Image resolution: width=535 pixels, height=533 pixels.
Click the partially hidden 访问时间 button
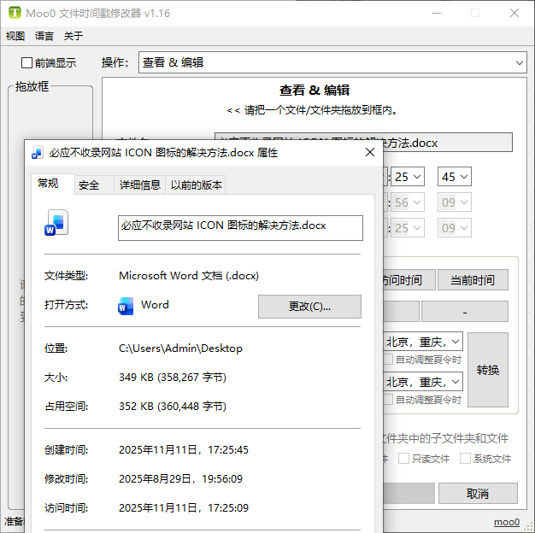coord(409,280)
